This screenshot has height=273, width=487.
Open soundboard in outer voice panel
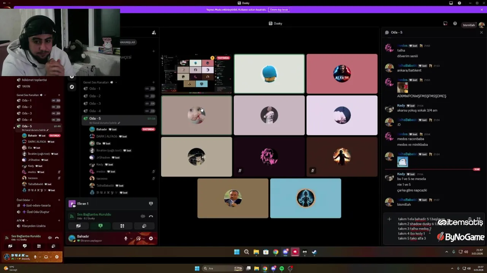(x=53, y=246)
